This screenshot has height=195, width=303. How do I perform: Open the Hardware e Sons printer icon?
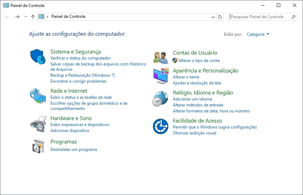coord(38,124)
